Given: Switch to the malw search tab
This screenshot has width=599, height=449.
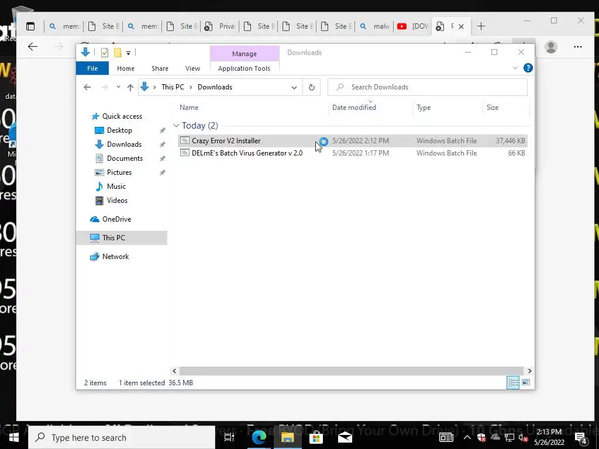Looking at the screenshot, I should pos(374,26).
